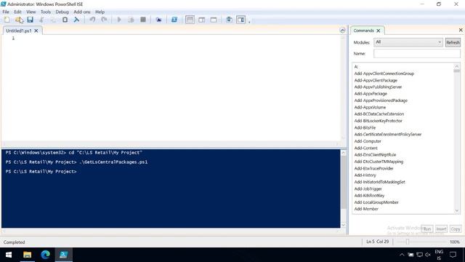Click the Show Command Window icon
Screen dimensions: 465x262
click(229, 20)
